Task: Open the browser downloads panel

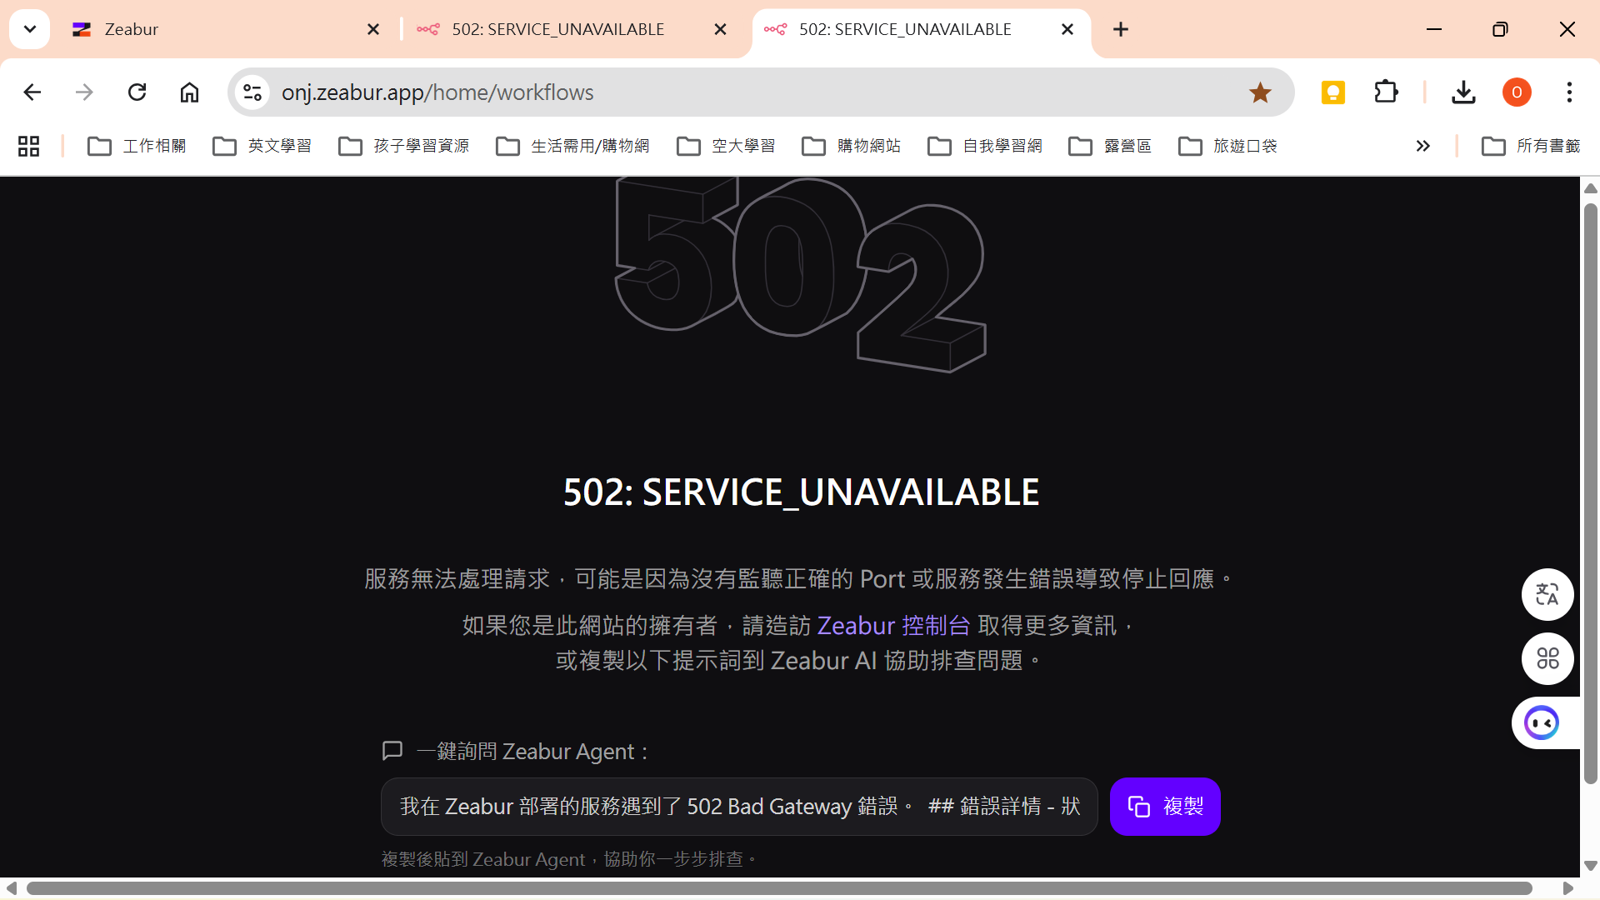Action: (1464, 92)
